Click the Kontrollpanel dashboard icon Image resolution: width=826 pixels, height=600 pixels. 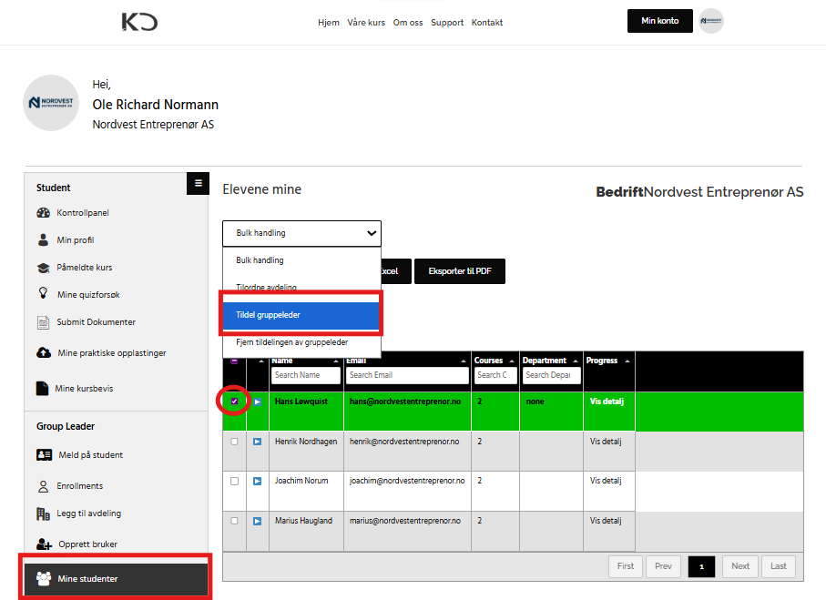click(x=43, y=213)
